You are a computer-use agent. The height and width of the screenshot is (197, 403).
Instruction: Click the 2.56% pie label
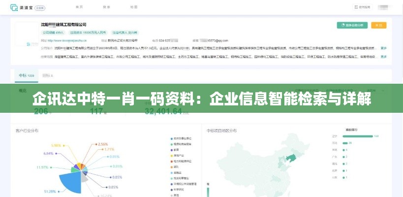tap(103, 144)
